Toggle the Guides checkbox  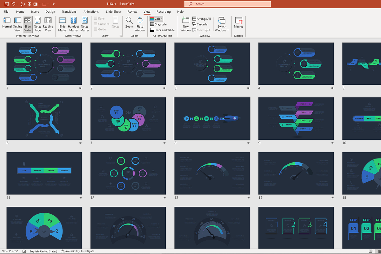[x=100, y=29]
